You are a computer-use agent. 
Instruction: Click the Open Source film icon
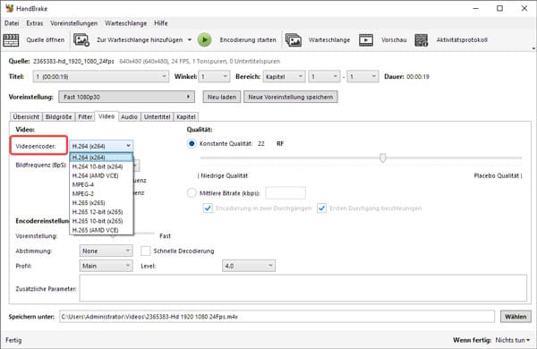(11, 40)
